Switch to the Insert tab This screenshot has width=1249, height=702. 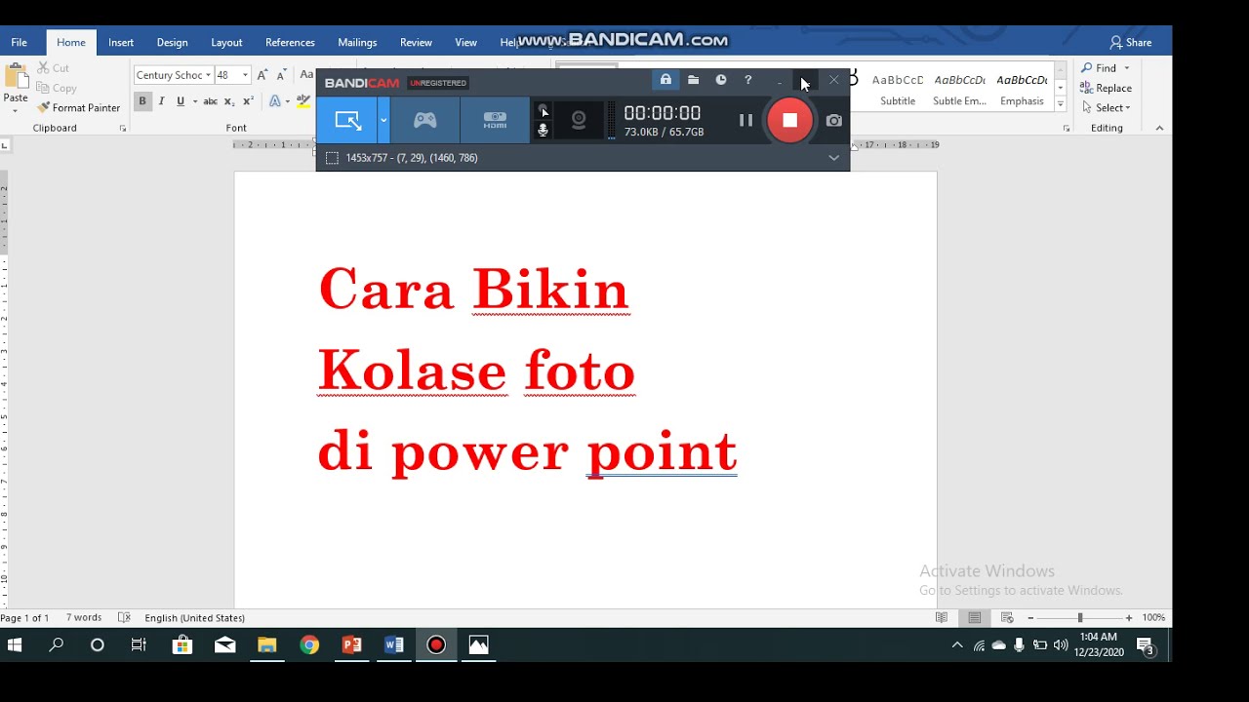(x=121, y=43)
